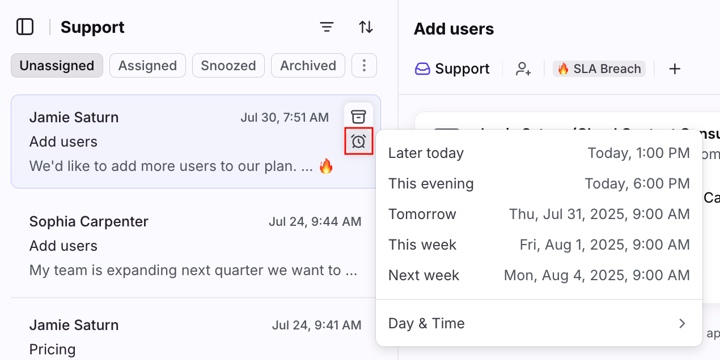Screen dimensions: 720x360
Task: Open Sophia Carpenter's Add users conversation
Action: pos(195,246)
